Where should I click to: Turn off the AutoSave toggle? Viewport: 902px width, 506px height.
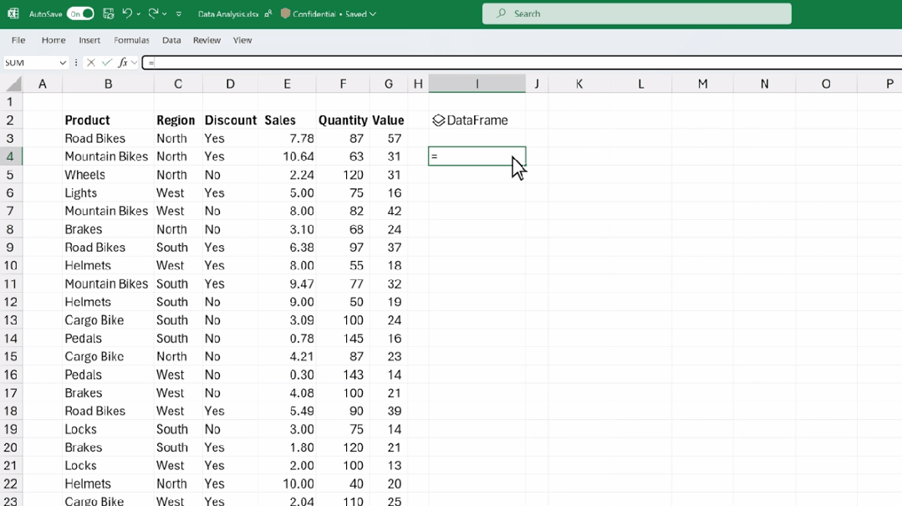click(81, 13)
